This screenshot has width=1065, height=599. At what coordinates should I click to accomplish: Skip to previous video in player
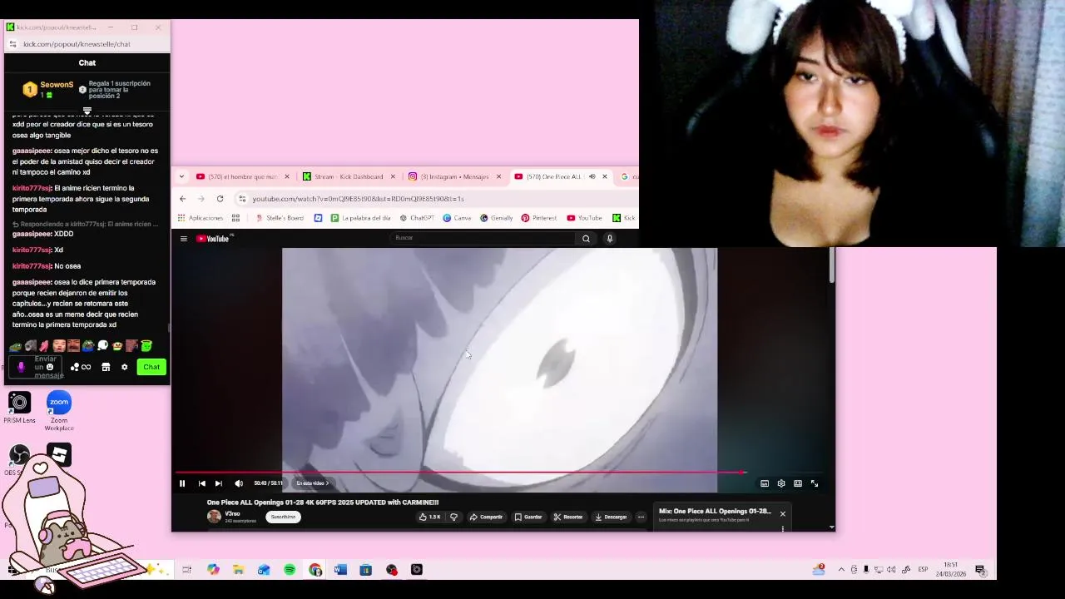coord(201,483)
